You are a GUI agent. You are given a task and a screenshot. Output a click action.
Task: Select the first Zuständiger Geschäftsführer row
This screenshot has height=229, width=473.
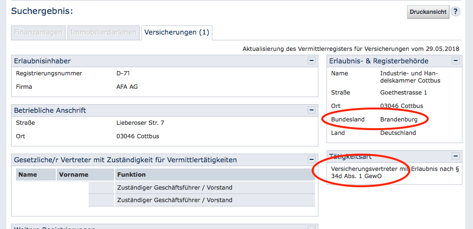(x=174, y=187)
